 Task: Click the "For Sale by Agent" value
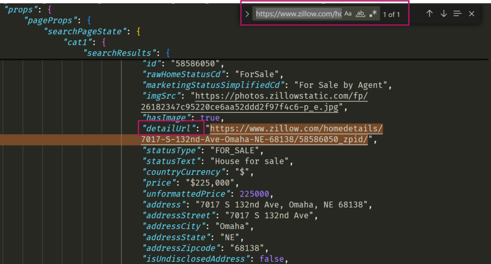click(x=341, y=85)
